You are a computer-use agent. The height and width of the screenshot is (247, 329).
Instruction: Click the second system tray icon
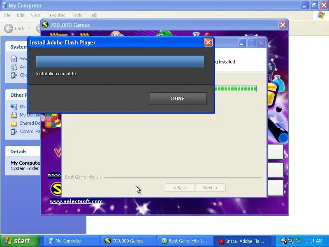tap(291, 241)
